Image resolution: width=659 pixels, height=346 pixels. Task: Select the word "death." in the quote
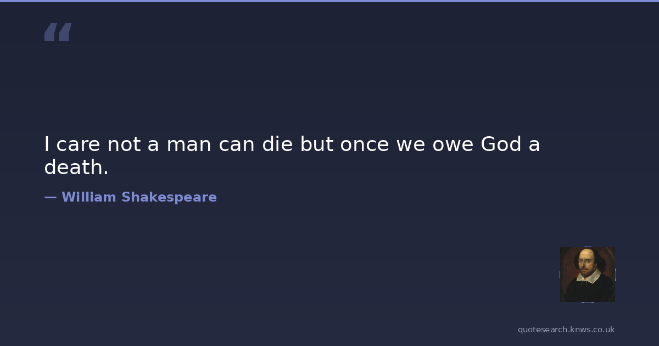coord(76,168)
